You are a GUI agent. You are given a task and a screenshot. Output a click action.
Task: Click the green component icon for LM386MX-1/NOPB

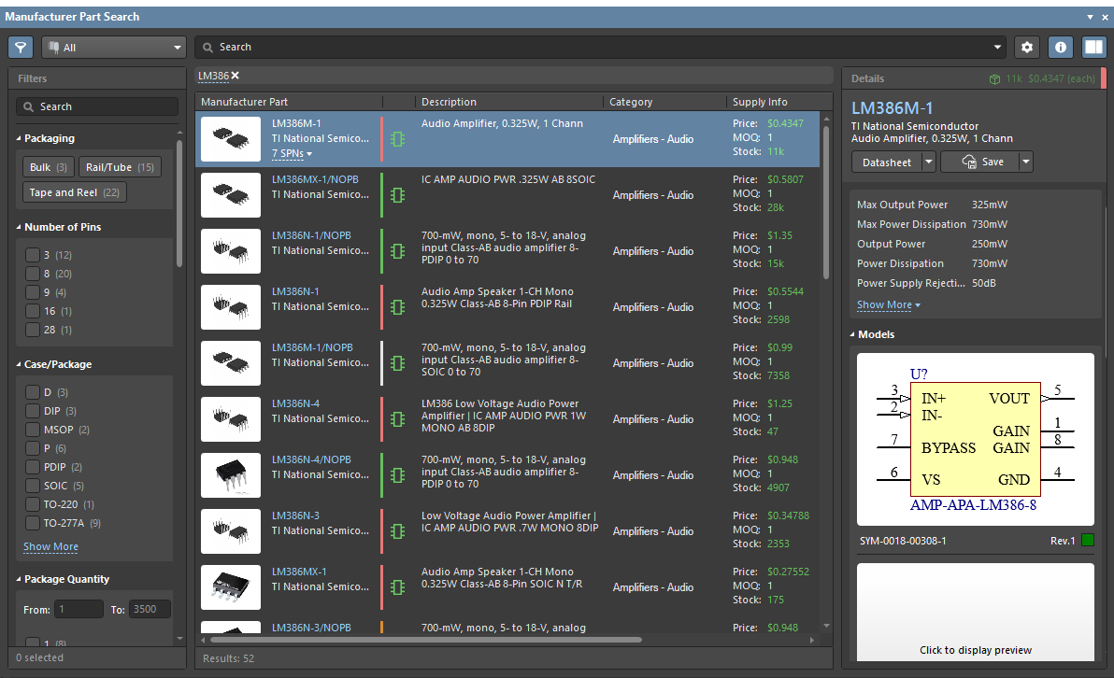click(398, 195)
